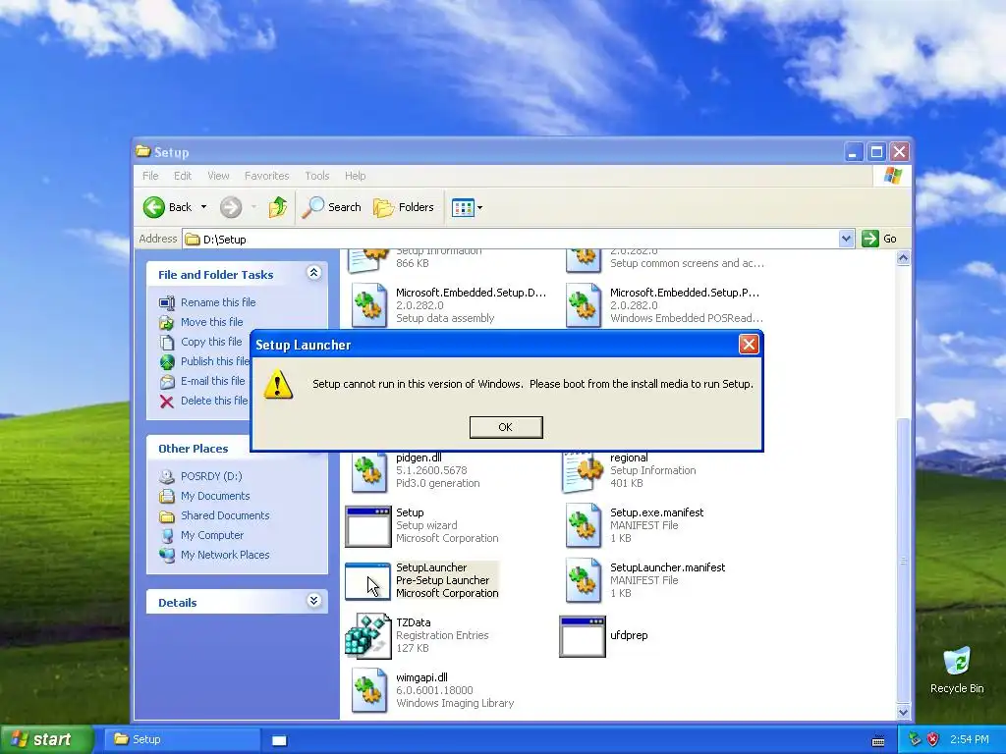Select the TZData registry entries icon
The image size is (1006, 754).
tap(367, 636)
